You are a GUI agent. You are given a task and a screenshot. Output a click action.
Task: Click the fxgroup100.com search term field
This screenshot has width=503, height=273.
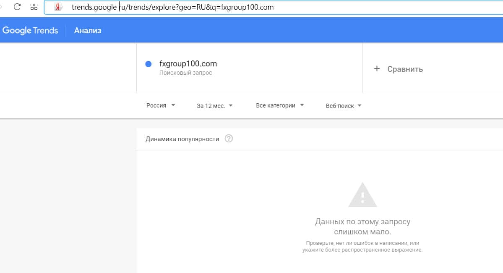click(x=188, y=64)
